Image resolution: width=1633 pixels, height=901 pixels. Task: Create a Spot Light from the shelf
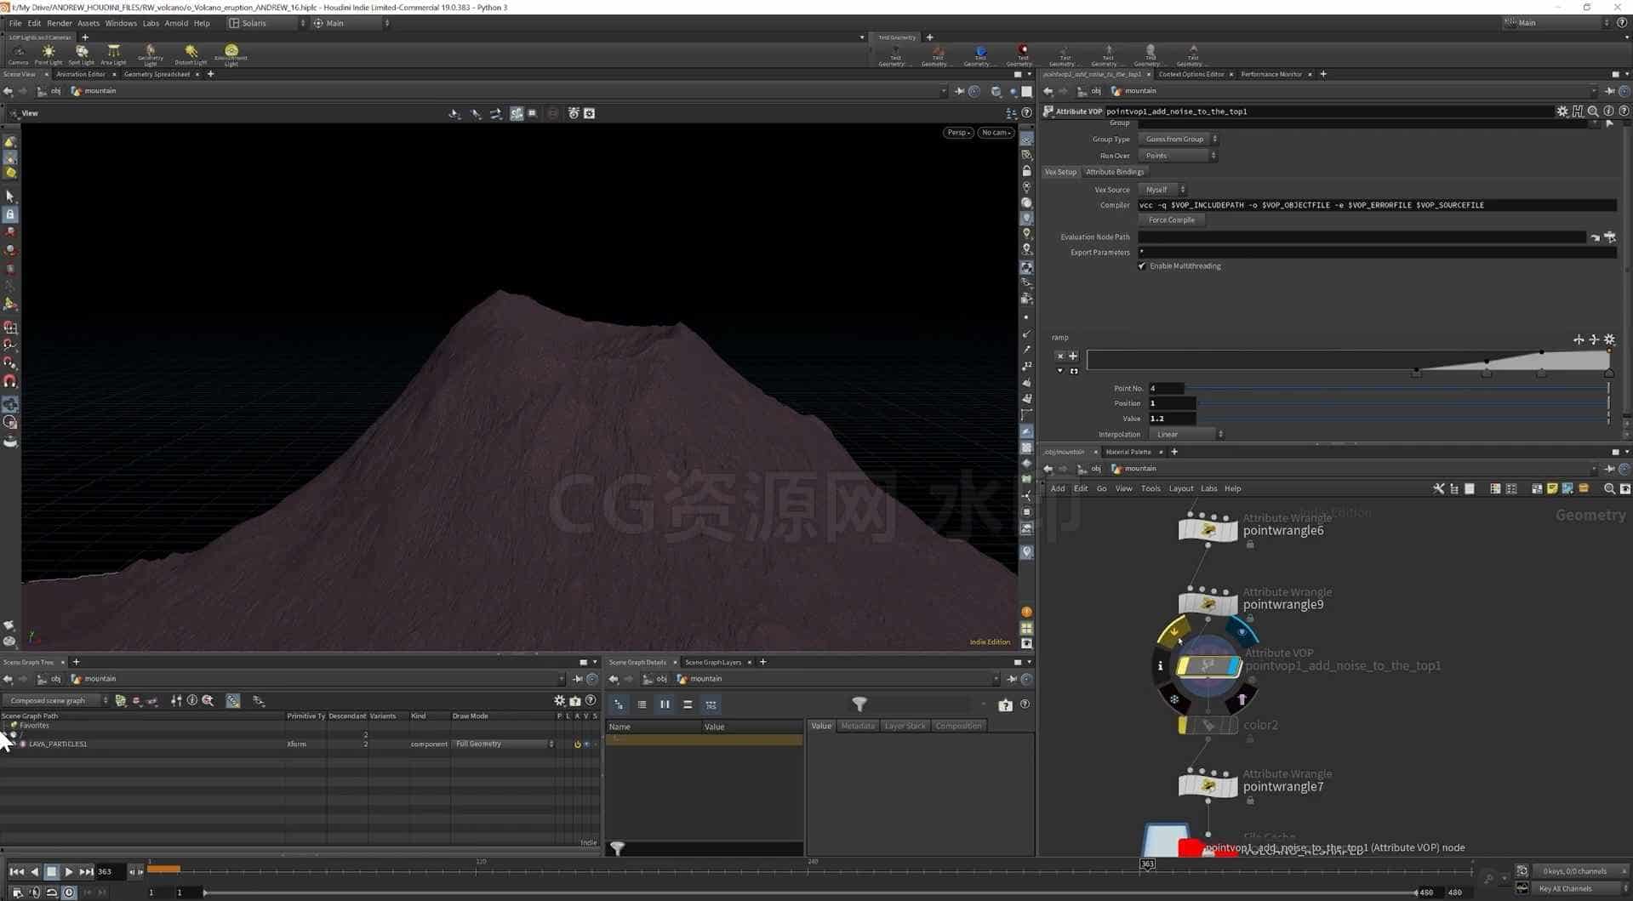coord(82,55)
